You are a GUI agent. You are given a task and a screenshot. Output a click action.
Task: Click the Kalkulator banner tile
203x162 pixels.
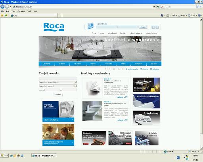click(x=120, y=138)
